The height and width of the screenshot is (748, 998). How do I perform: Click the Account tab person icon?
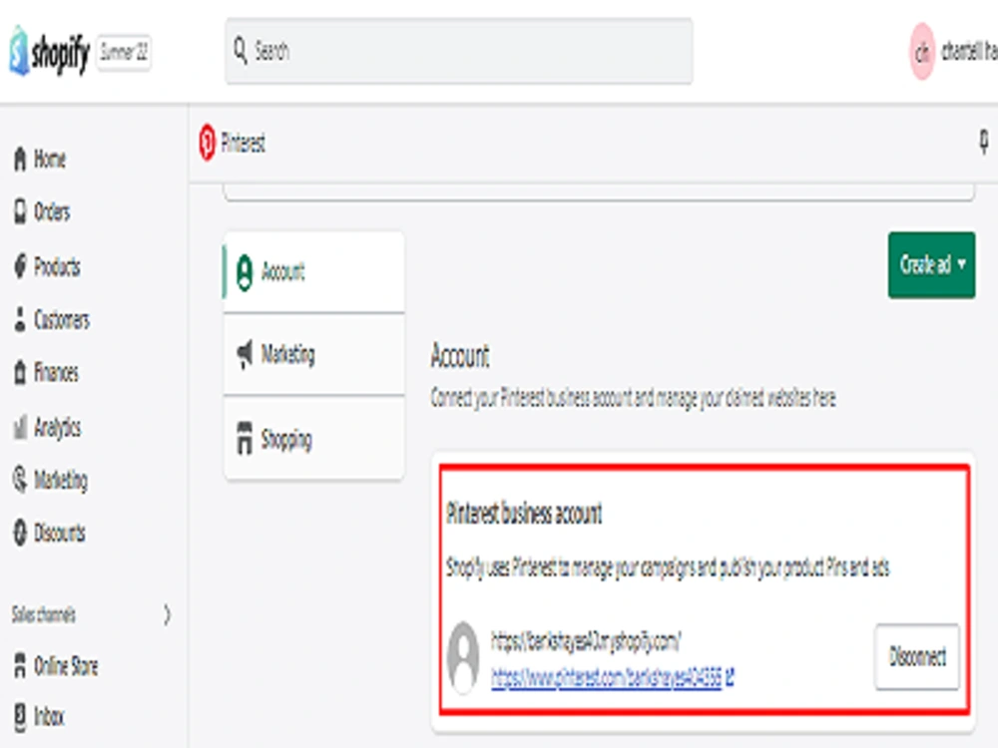pyautogui.click(x=245, y=272)
